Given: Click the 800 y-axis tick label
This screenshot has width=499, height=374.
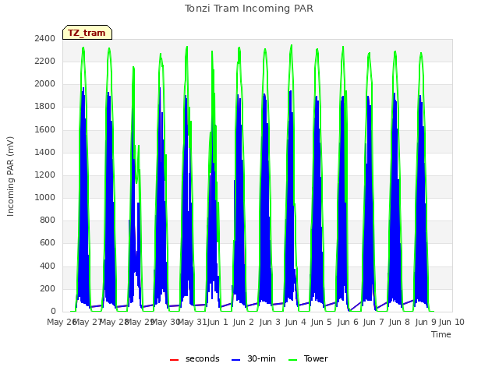Looking at the screenshot, I should [48, 220].
